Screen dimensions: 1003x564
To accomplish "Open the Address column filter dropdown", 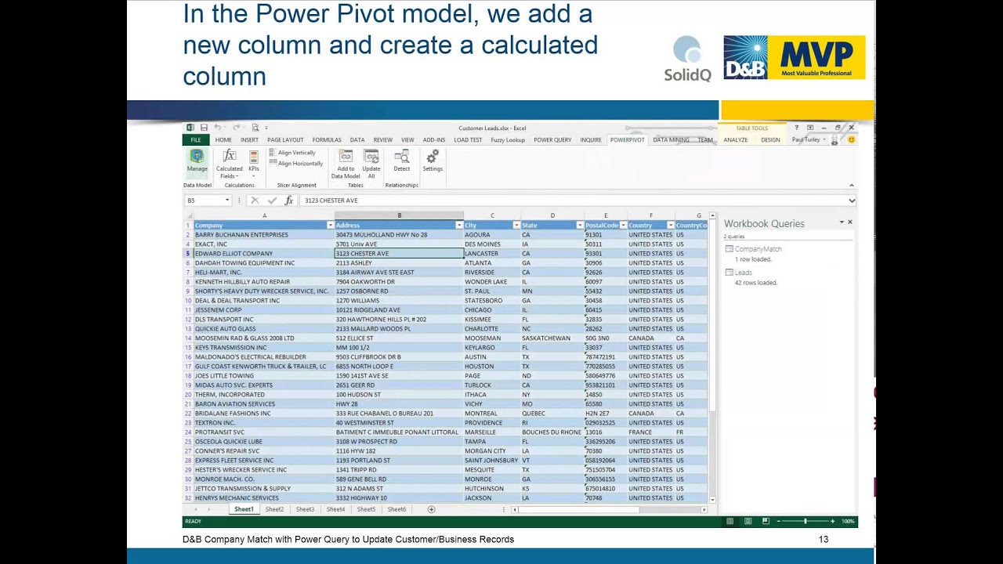I will tap(459, 226).
